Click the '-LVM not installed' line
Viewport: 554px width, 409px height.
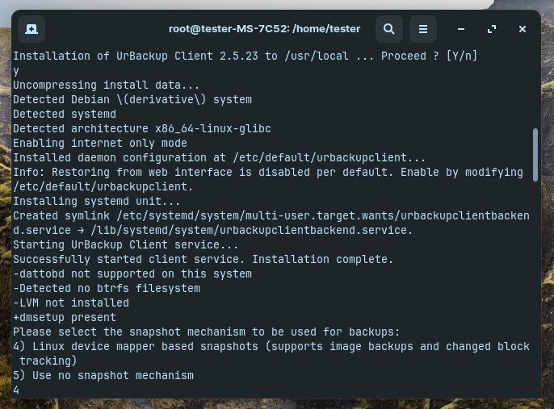click(x=71, y=303)
